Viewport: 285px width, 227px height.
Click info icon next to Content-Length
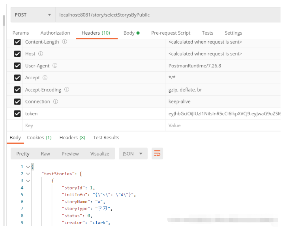pos(65,42)
